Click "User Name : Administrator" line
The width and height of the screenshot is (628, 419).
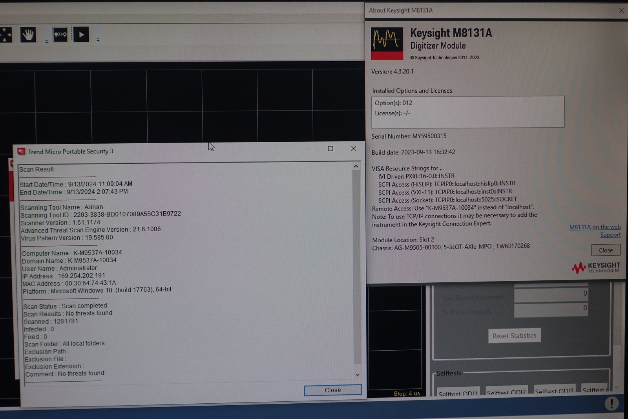59,268
